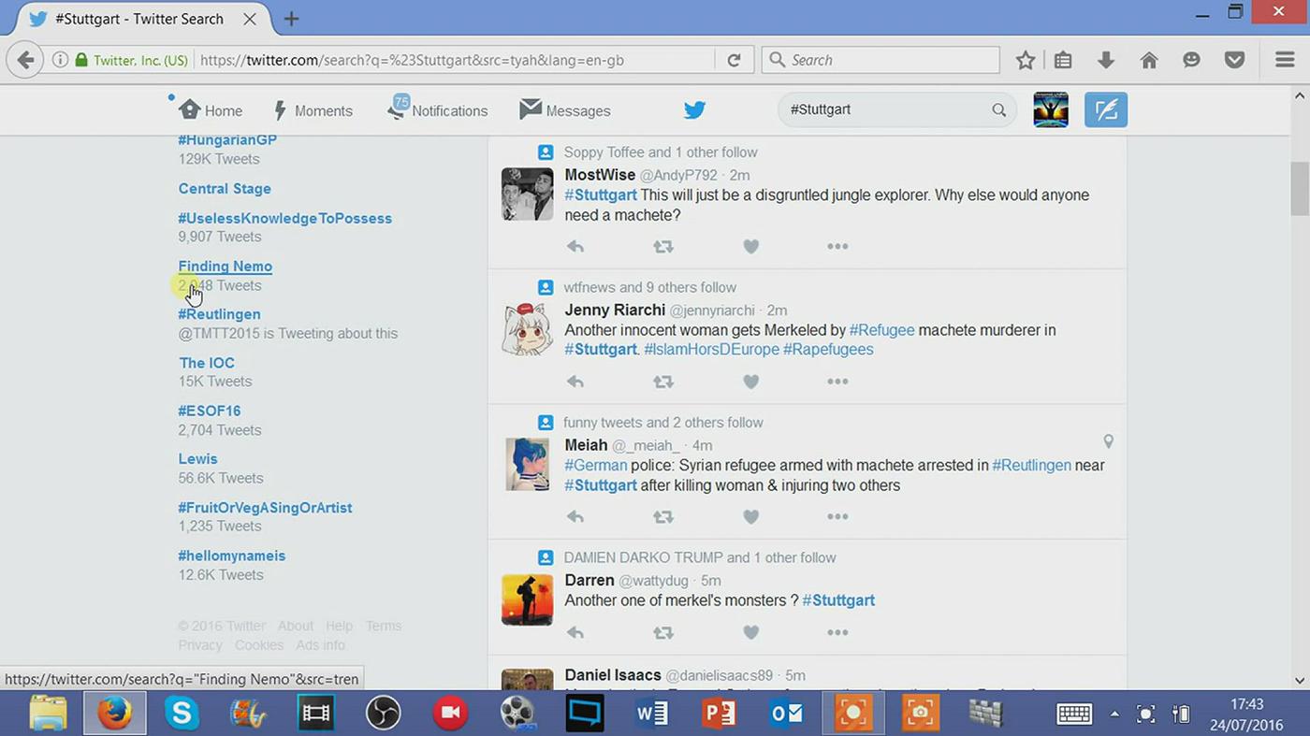Viewport: 1310px width, 736px height.
Task: Submit Twitter search with magnifier icon
Action: pos(999,110)
